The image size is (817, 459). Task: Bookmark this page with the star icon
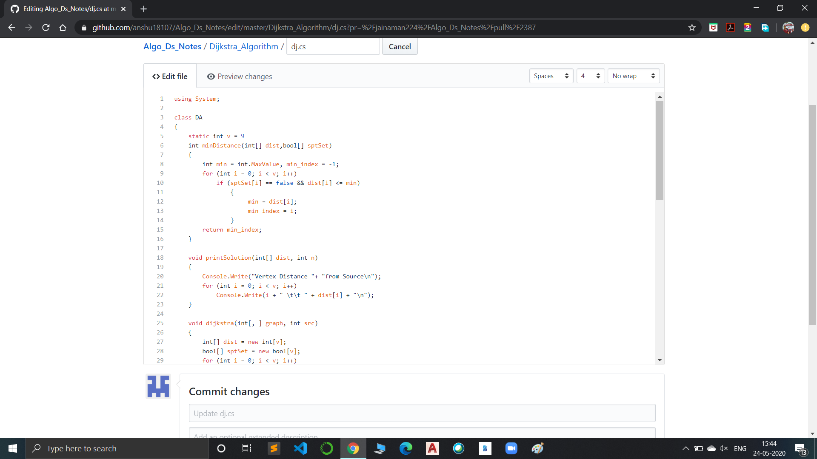pos(692,27)
